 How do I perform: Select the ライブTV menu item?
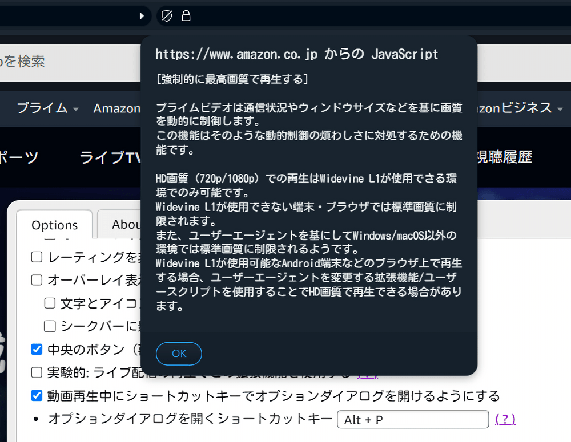[110, 157]
